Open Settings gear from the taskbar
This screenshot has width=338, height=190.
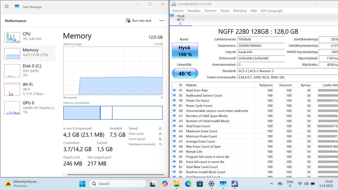[x=211, y=184]
